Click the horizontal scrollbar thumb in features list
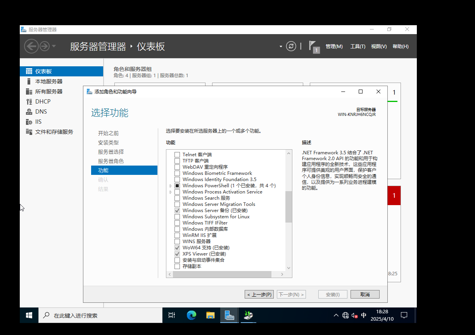 223,275
